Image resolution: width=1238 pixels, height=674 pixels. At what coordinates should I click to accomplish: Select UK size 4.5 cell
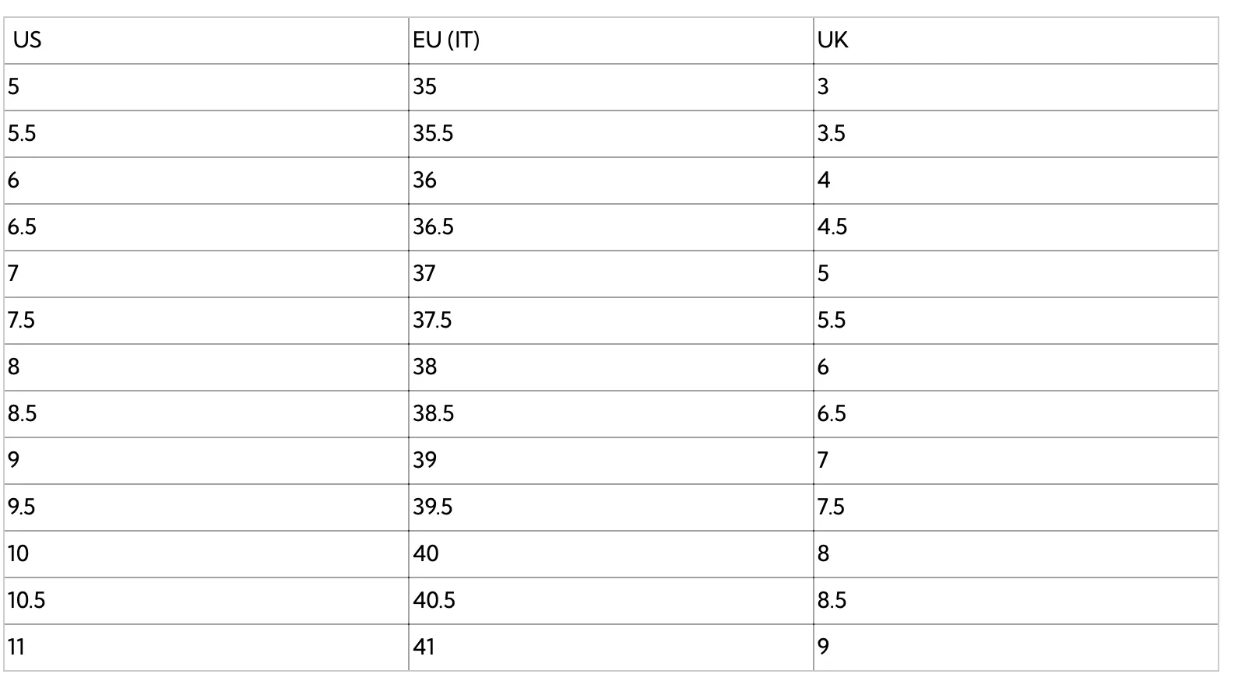(x=1016, y=227)
